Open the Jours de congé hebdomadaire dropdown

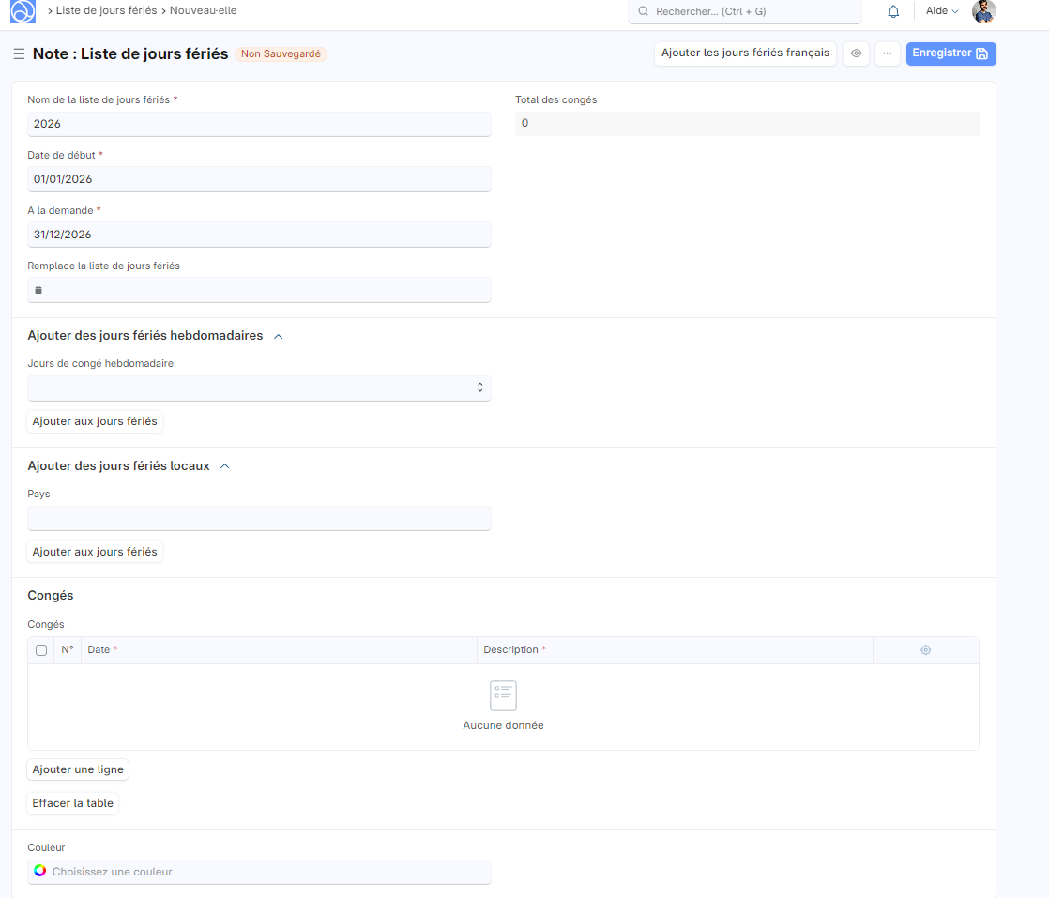tap(259, 388)
